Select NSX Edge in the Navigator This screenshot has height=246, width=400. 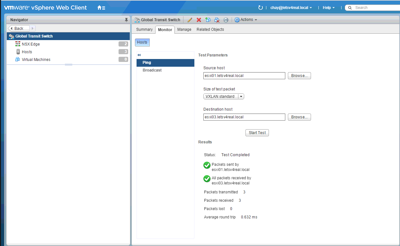pyautogui.click(x=31, y=44)
